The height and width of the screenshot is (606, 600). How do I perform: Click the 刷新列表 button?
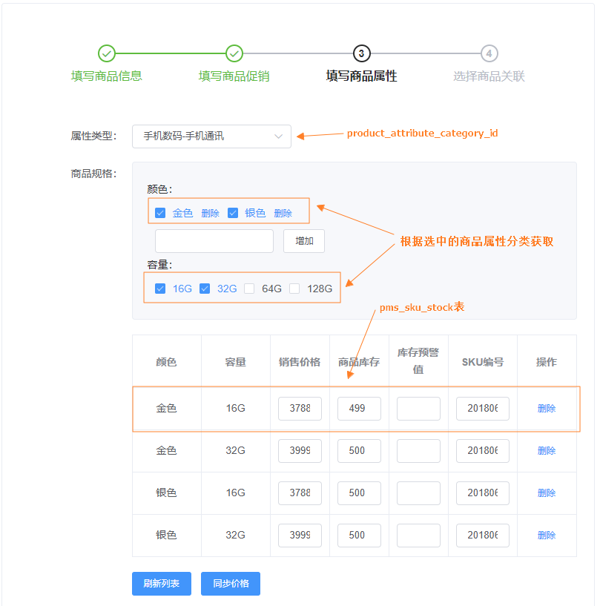[161, 584]
